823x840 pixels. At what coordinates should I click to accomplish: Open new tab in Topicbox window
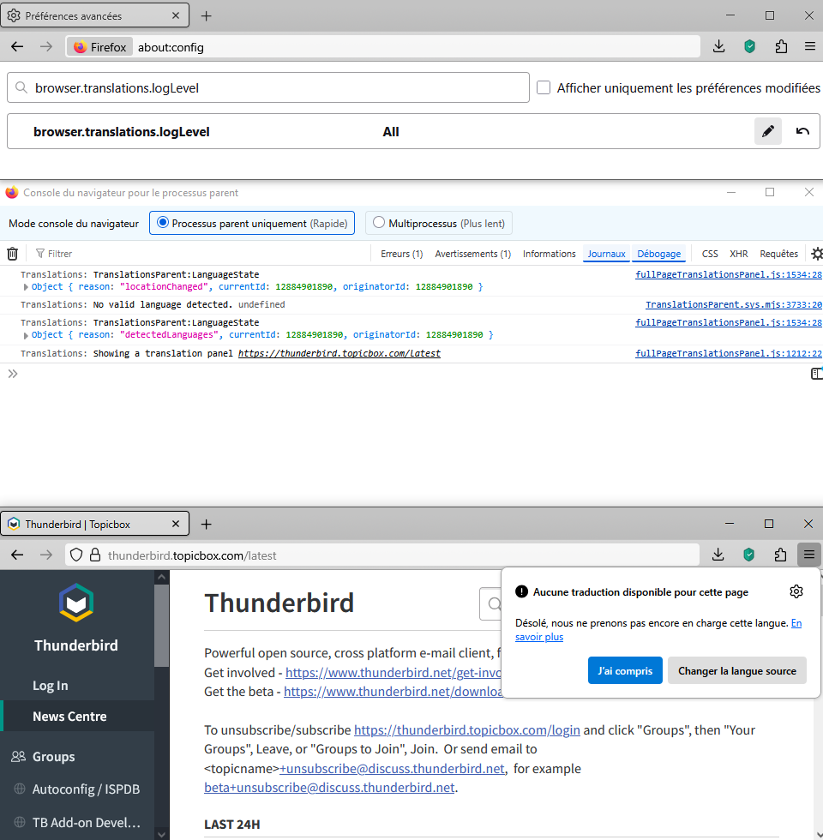pyautogui.click(x=207, y=524)
